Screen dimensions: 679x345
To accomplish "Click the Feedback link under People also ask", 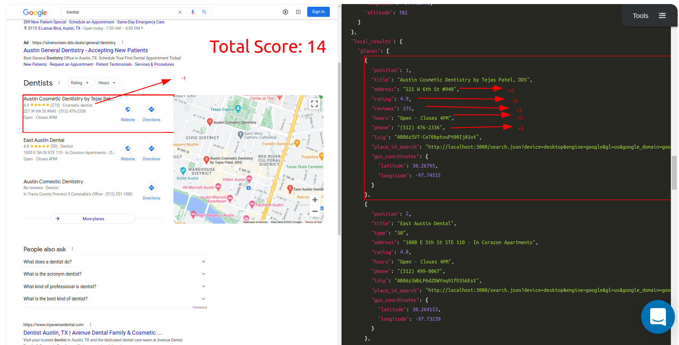I will point(200,308).
